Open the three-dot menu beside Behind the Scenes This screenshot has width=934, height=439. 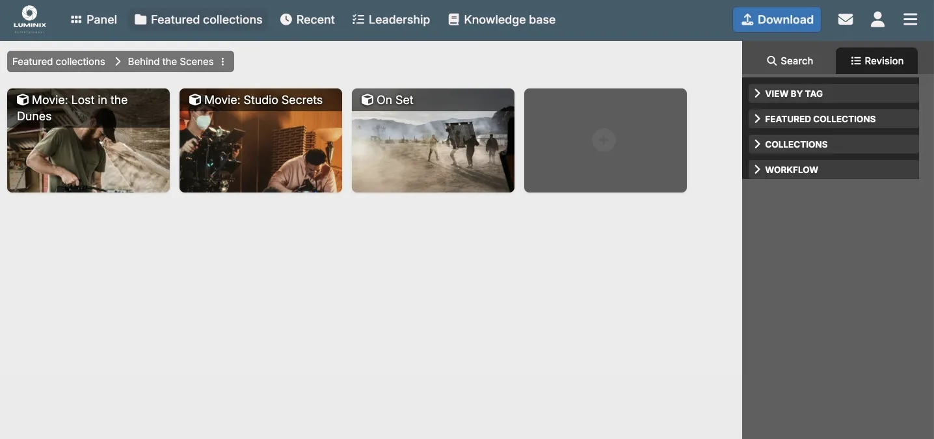(222, 61)
